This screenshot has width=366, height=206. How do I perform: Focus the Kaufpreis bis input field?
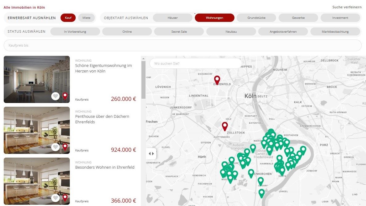(x=183, y=45)
